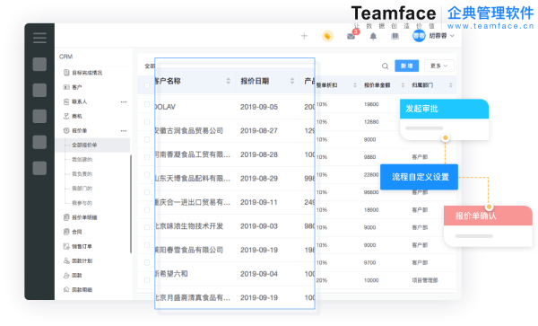Click the plus quick-add icon in the top bar
The image size is (538, 326).
point(304,36)
